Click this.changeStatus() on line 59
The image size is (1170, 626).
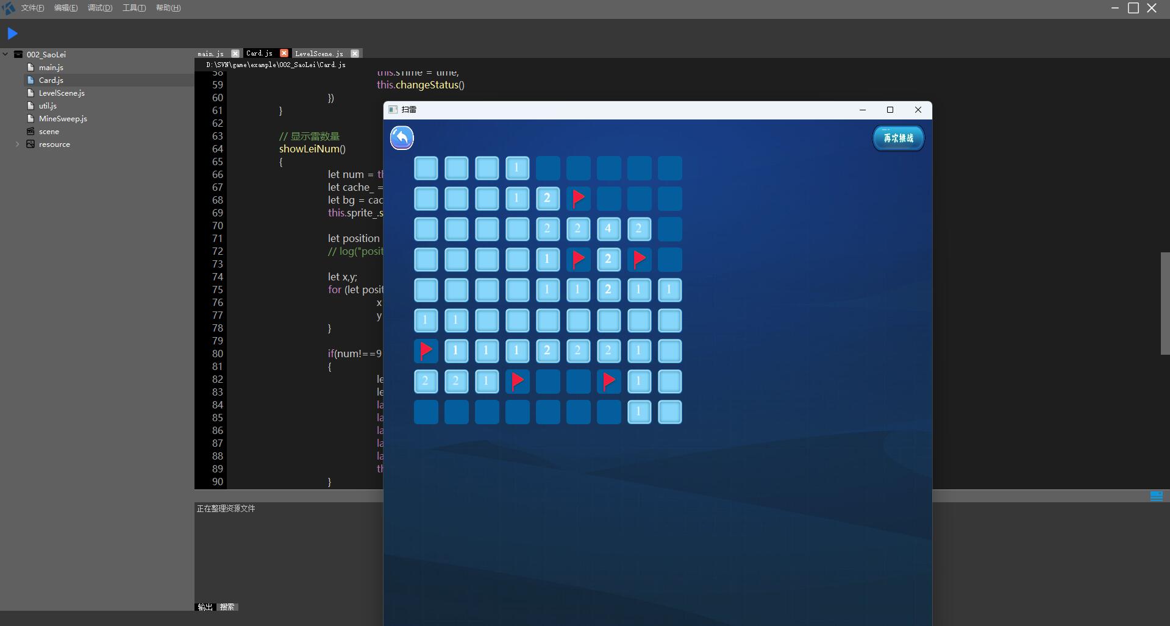click(x=421, y=85)
